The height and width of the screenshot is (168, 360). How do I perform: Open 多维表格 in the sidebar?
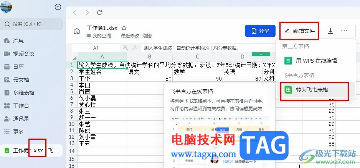click(19, 93)
